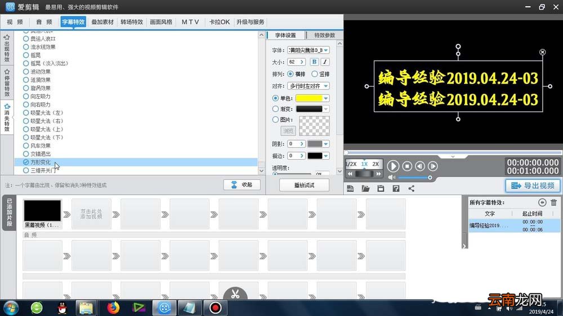
Task: Open QQ penguin from taskbar
Action: pos(62,308)
